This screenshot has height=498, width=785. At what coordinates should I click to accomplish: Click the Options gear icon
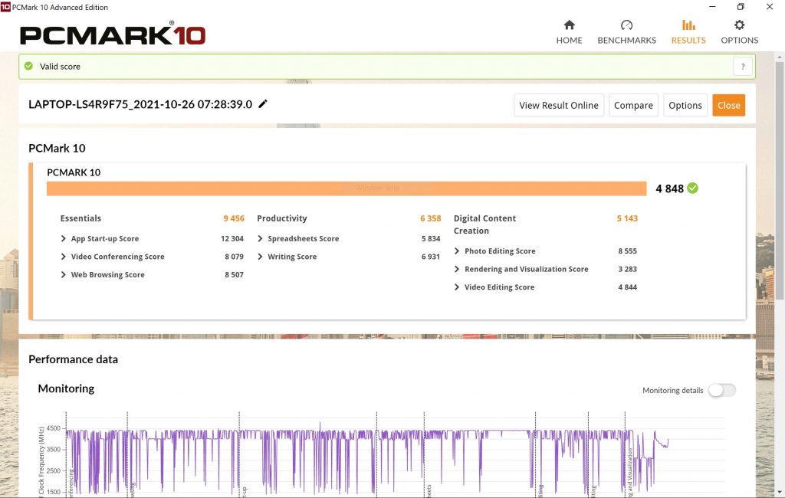740,25
